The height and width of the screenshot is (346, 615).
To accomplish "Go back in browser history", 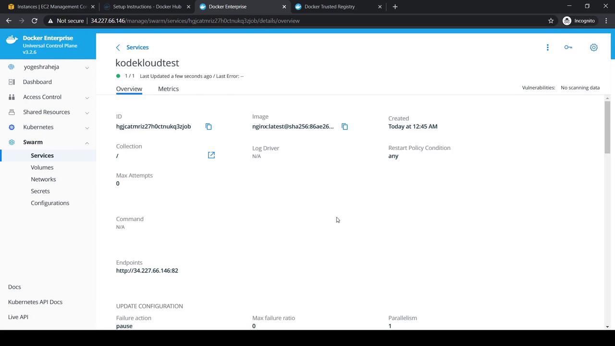I will click(9, 21).
